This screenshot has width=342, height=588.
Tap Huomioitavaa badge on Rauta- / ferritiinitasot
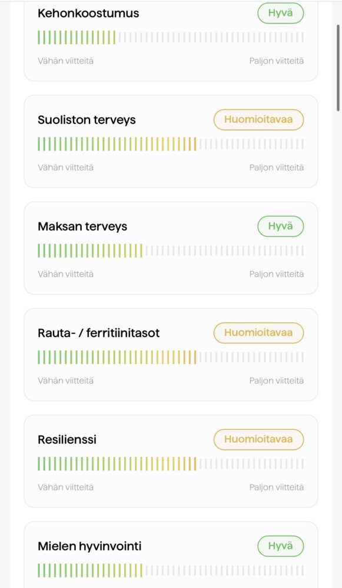pyautogui.click(x=258, y=333)
